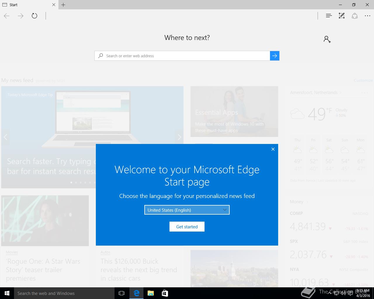Open the $126,000 Buick article
This screenshot has height=299, width=374.
coord(139,270)
